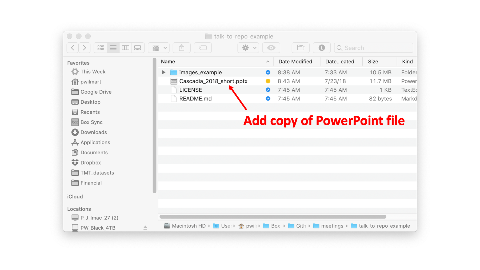Screen dimensions: 480x270
Task: Switch to icon view
Action: coord(101,48)
